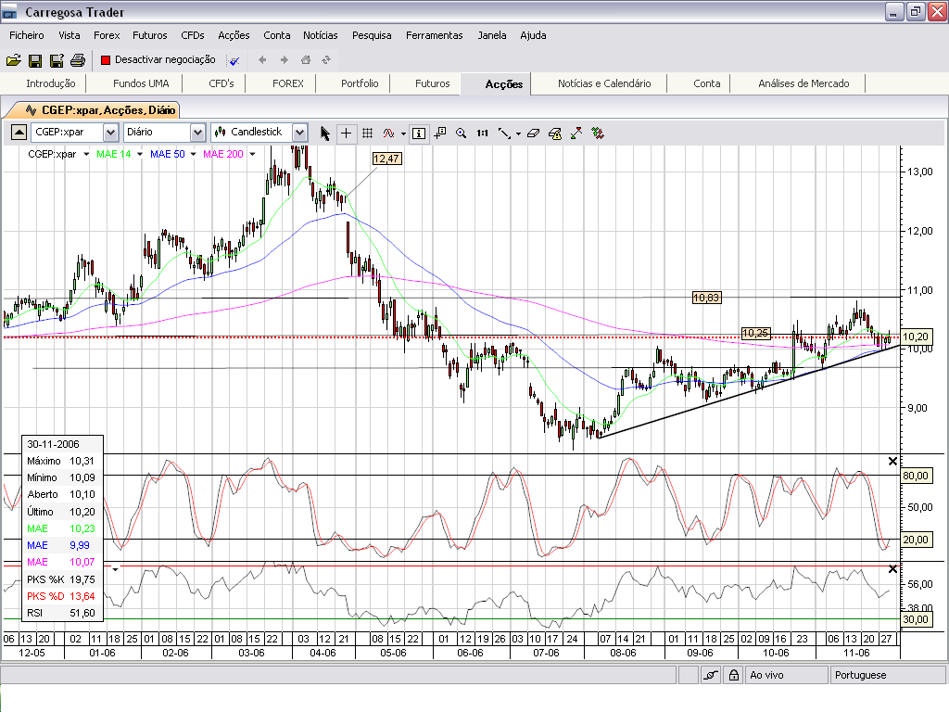Click the 12,47 price annotation label
The width and height of the screenshot is (949, 712).
(x=386, y=159)
